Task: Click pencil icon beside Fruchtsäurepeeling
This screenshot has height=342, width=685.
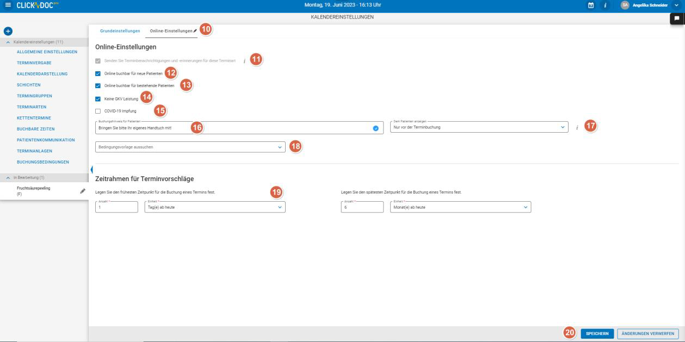Action: click(83, 191)
